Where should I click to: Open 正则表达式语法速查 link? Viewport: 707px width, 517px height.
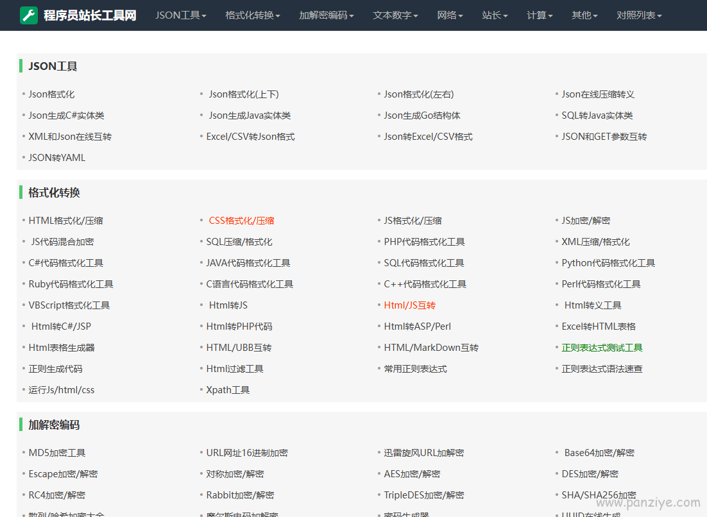pos(602,369)
